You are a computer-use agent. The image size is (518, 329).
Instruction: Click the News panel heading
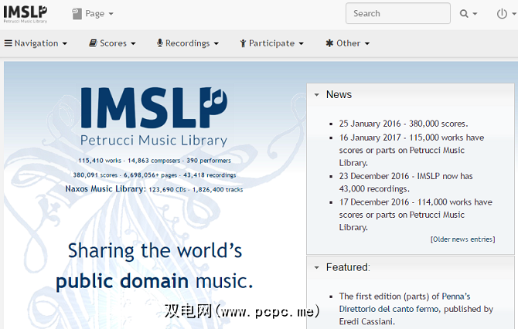coord(339,95)
